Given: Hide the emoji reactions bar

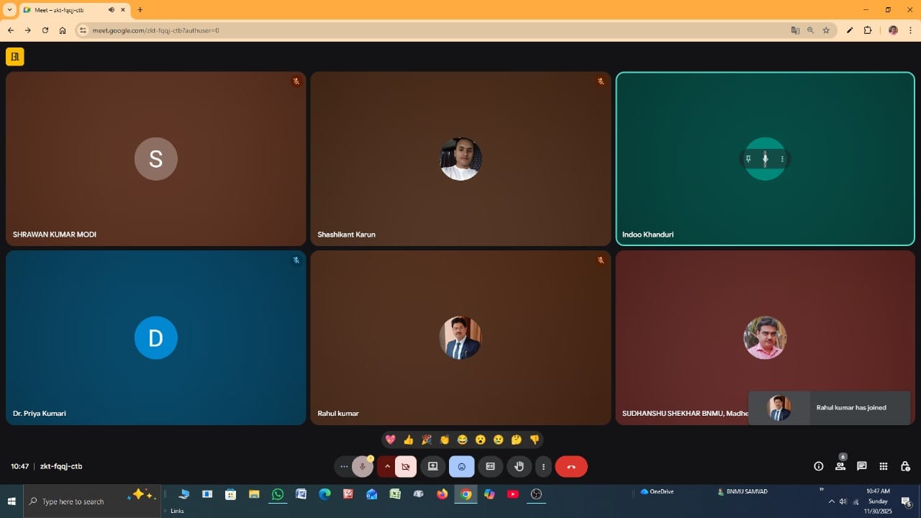Looking at the screenshot, I should (x=461, y=466).
